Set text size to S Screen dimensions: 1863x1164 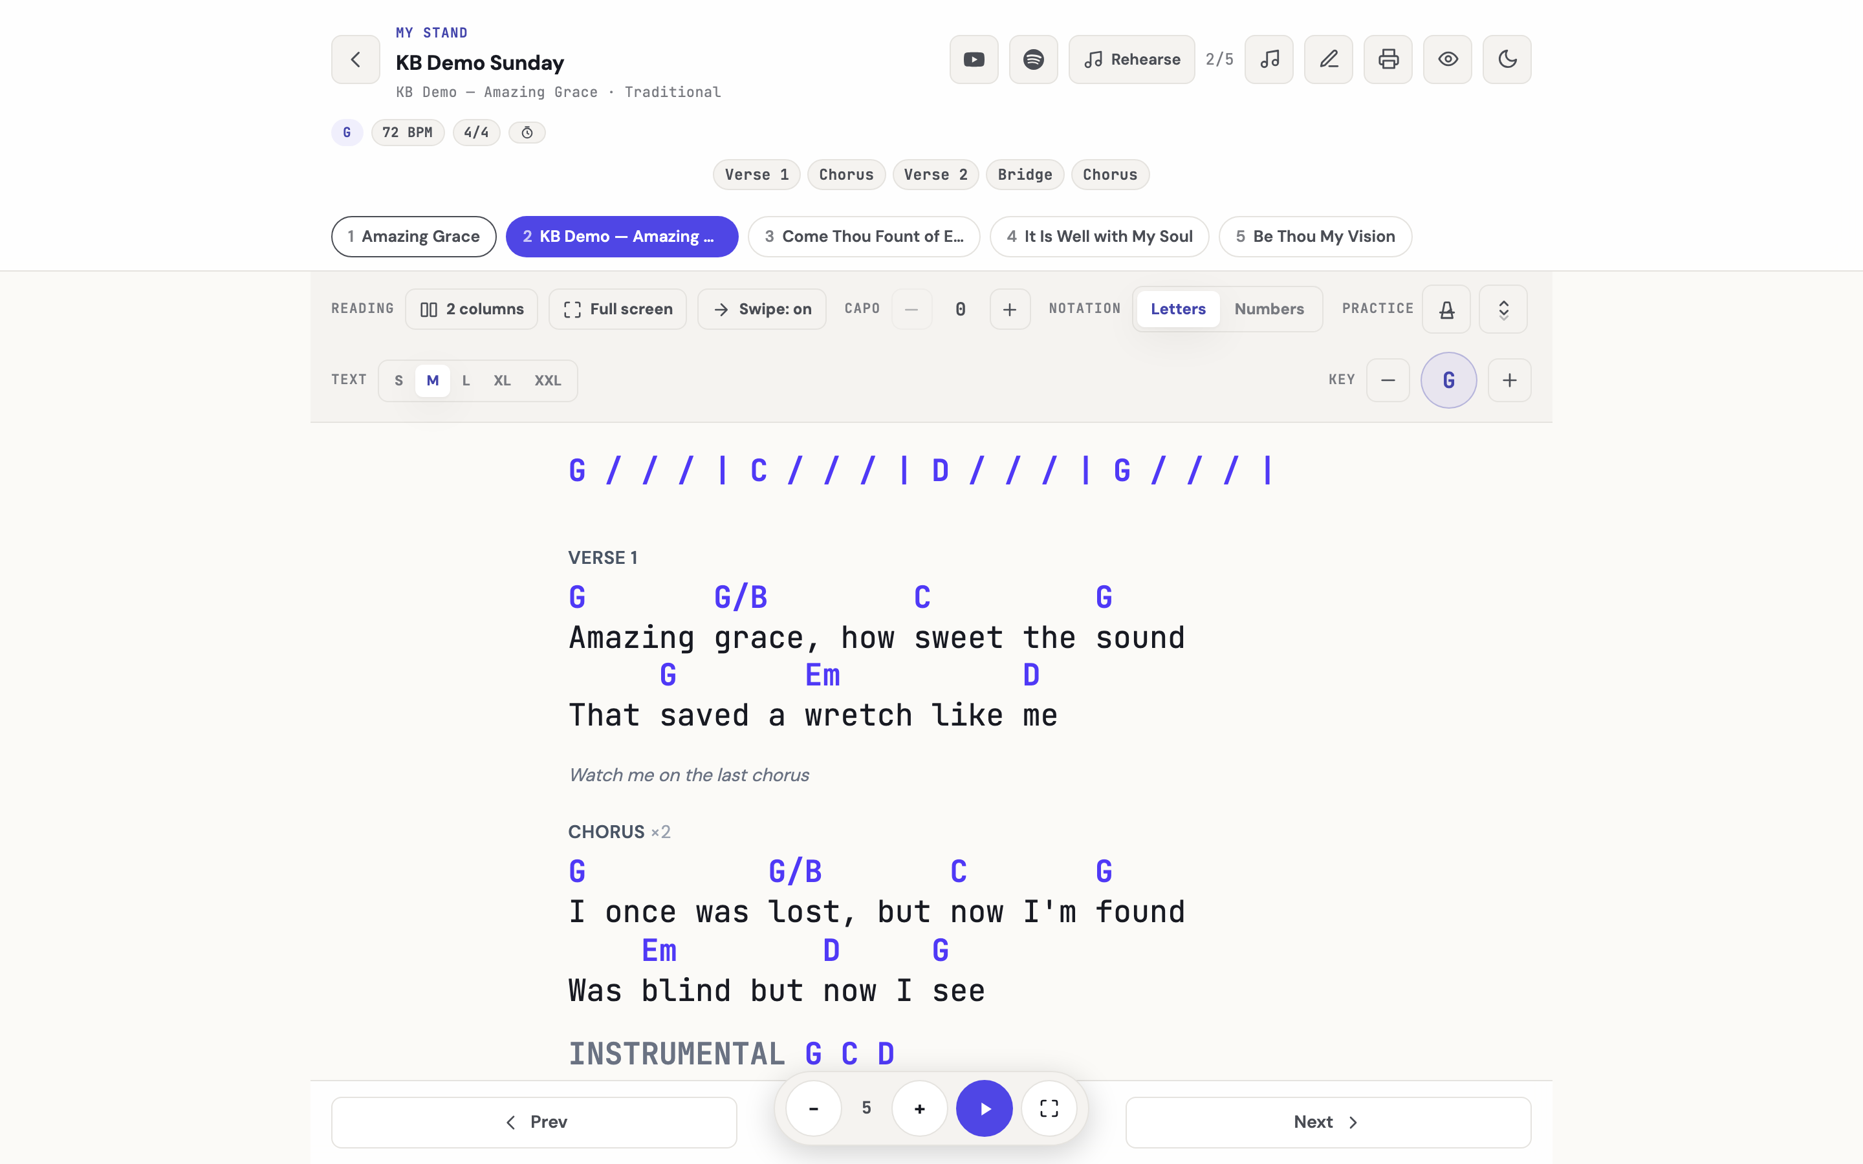398,380
